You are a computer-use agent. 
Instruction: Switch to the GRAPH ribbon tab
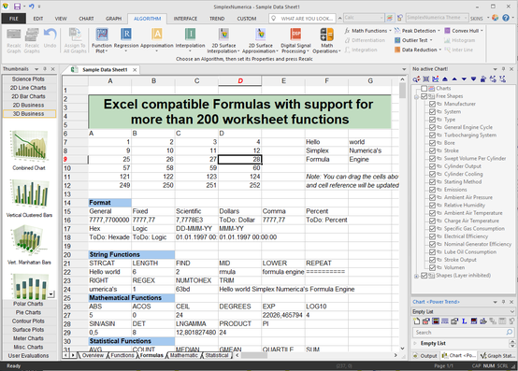[114, 19]
